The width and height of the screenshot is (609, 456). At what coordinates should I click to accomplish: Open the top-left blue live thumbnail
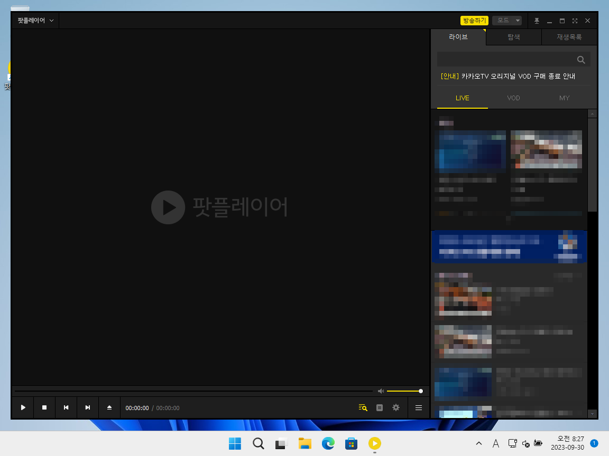tap(470, 151)
